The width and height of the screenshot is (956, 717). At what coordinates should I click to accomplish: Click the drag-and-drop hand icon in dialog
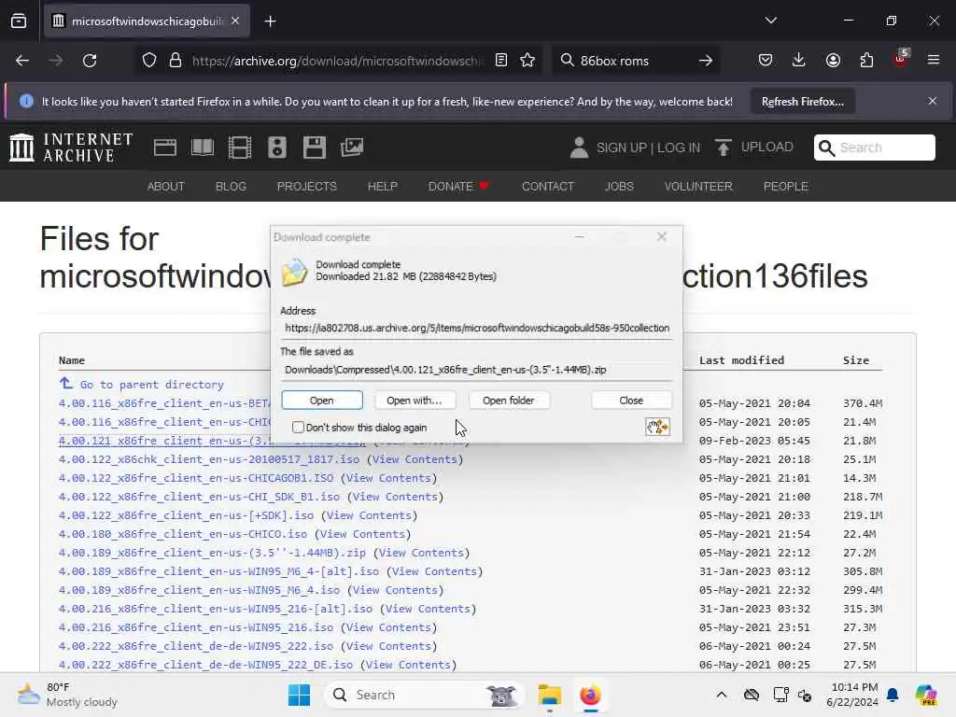click(x=657, y=427)
